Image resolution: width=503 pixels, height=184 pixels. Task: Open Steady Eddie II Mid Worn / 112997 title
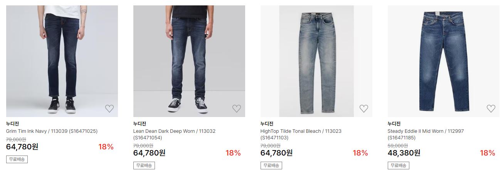click(x=426, y=134)
